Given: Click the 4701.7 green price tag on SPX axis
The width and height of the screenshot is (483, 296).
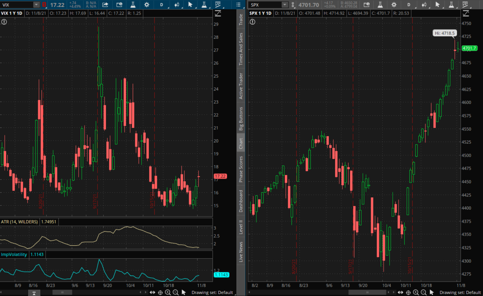Looking at the screenshot, I should (x=469, y=48).
